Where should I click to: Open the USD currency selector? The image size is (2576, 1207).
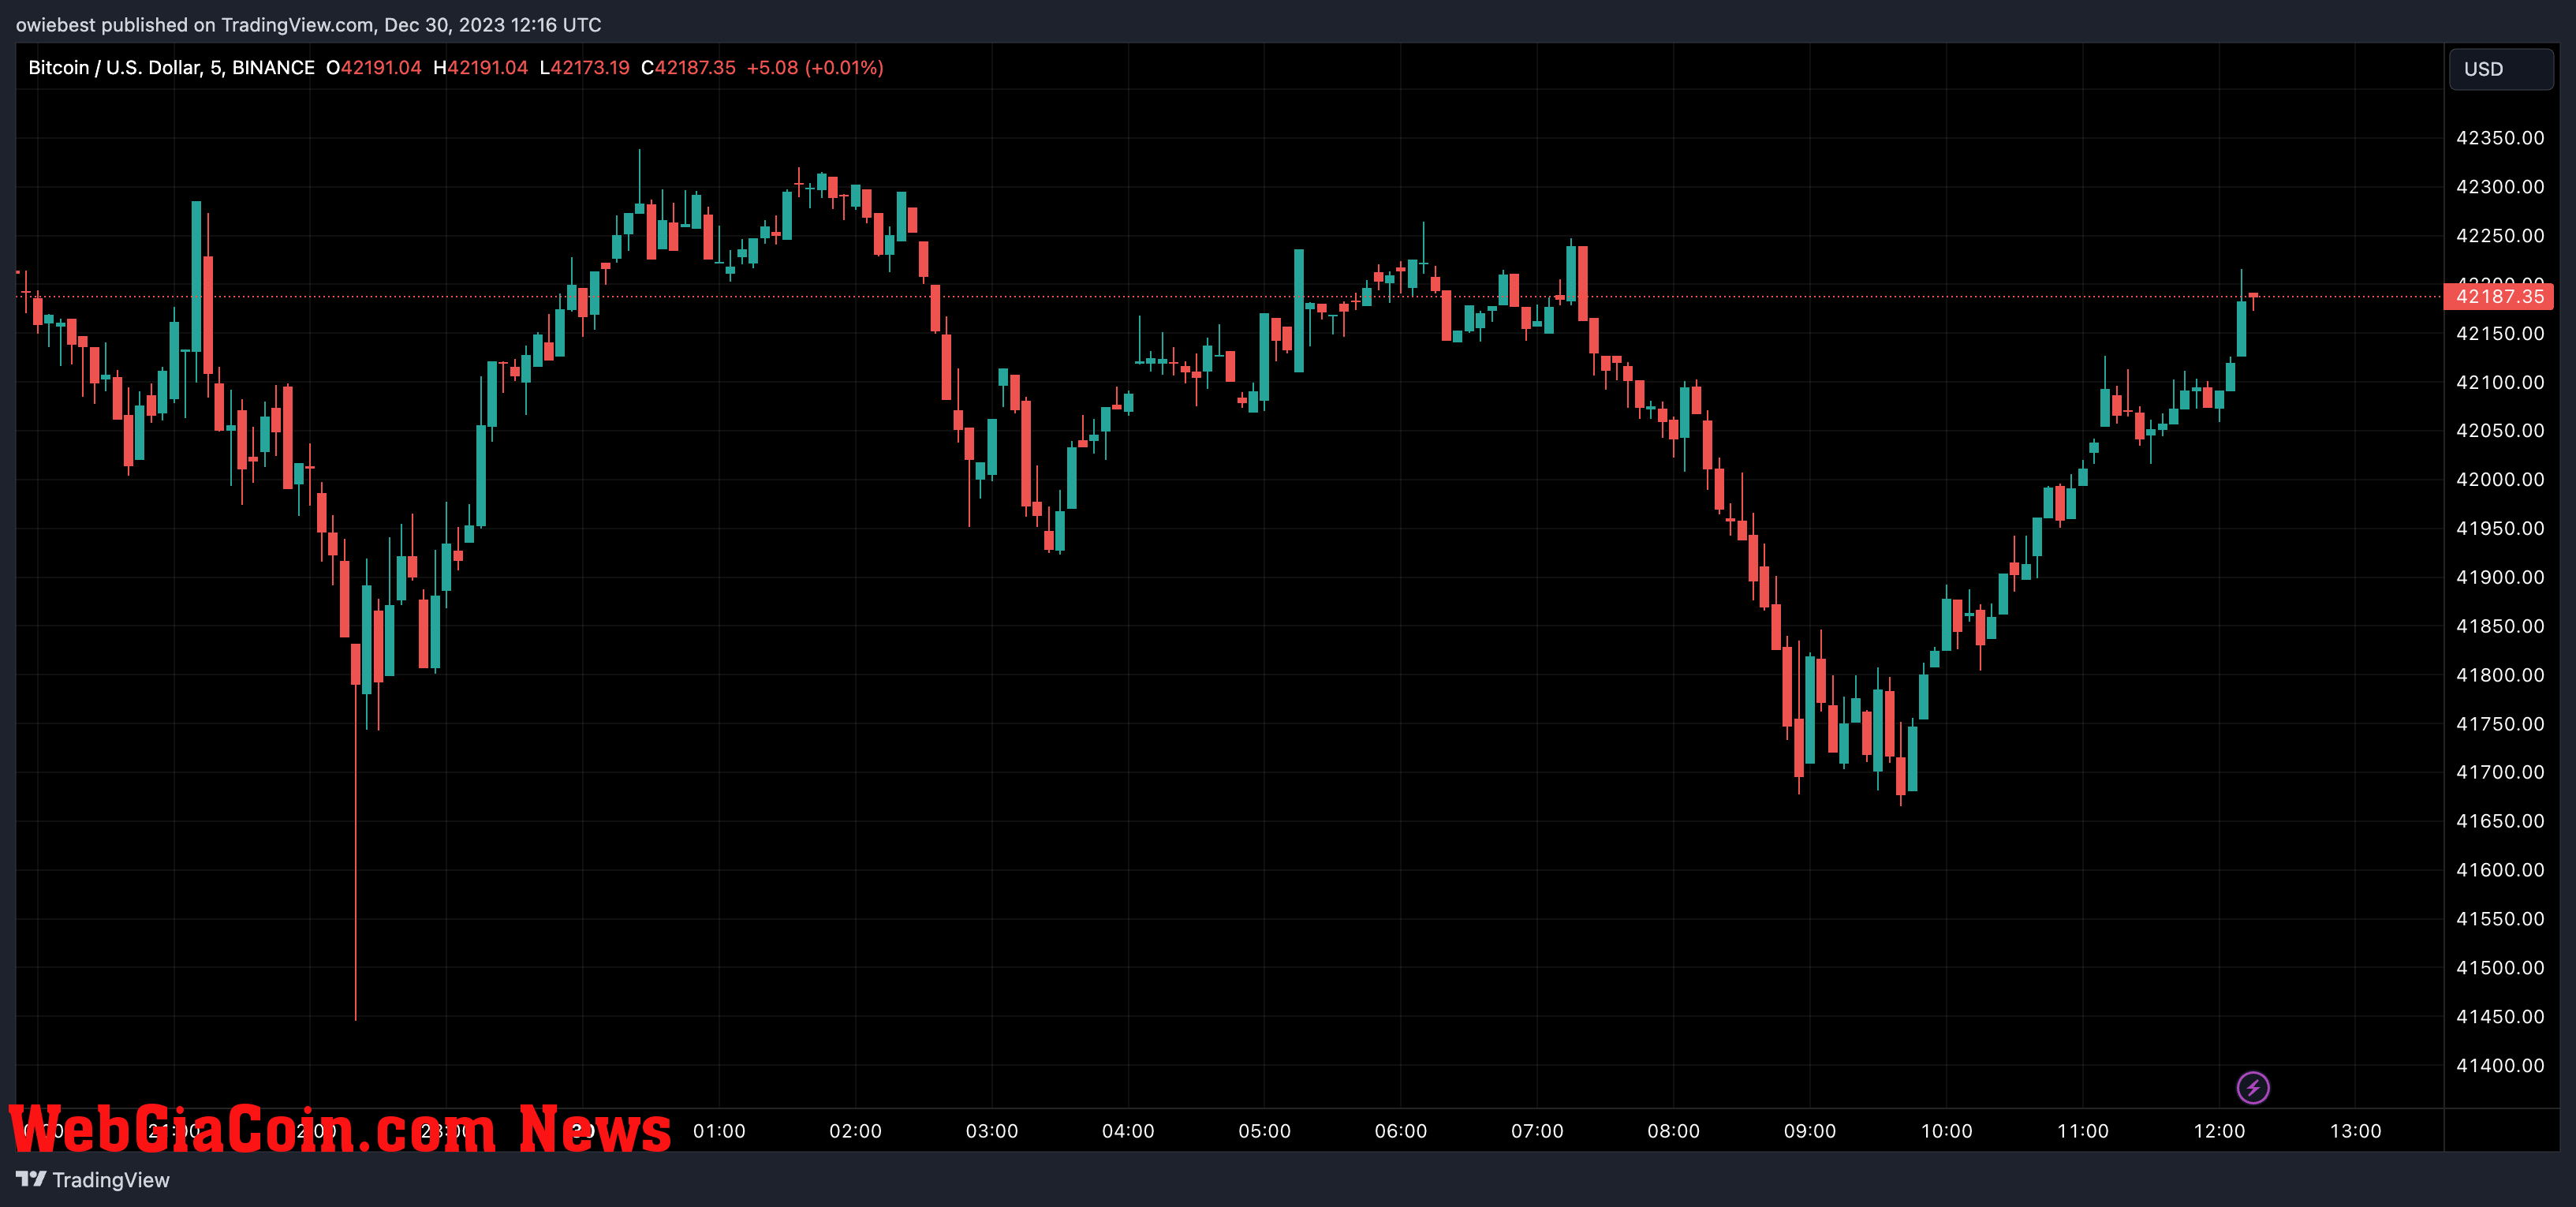point(2500,69)
